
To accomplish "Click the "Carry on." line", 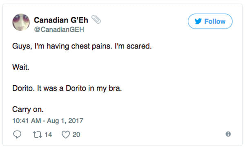I will 28,109.
